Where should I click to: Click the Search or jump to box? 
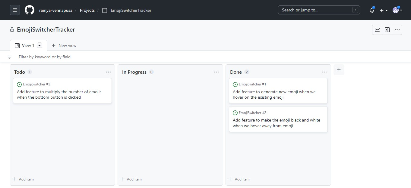point(319,10)
